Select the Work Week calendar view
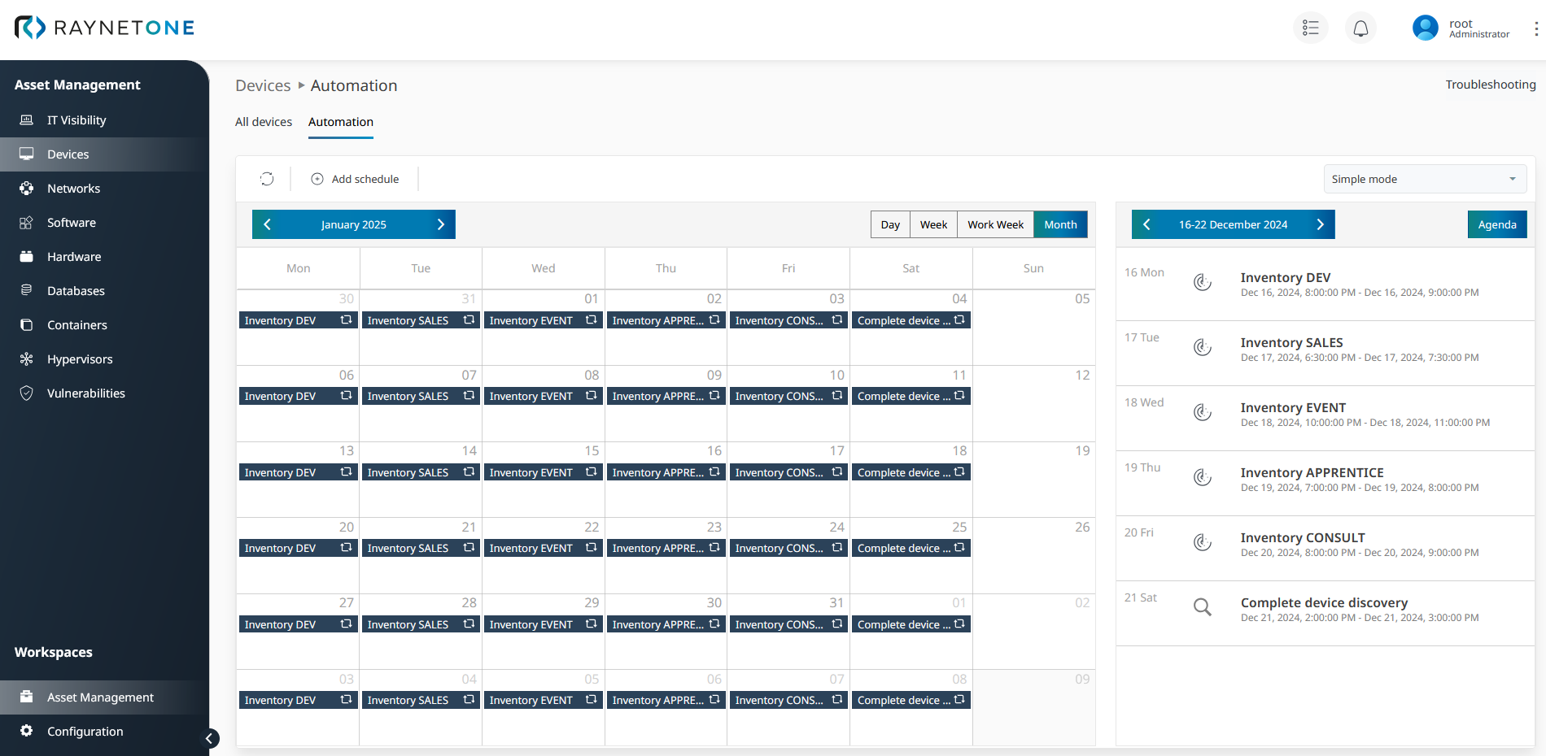The height and width of the screenshot is (756, 1546). pyautogui.click(x=995, y=225)
